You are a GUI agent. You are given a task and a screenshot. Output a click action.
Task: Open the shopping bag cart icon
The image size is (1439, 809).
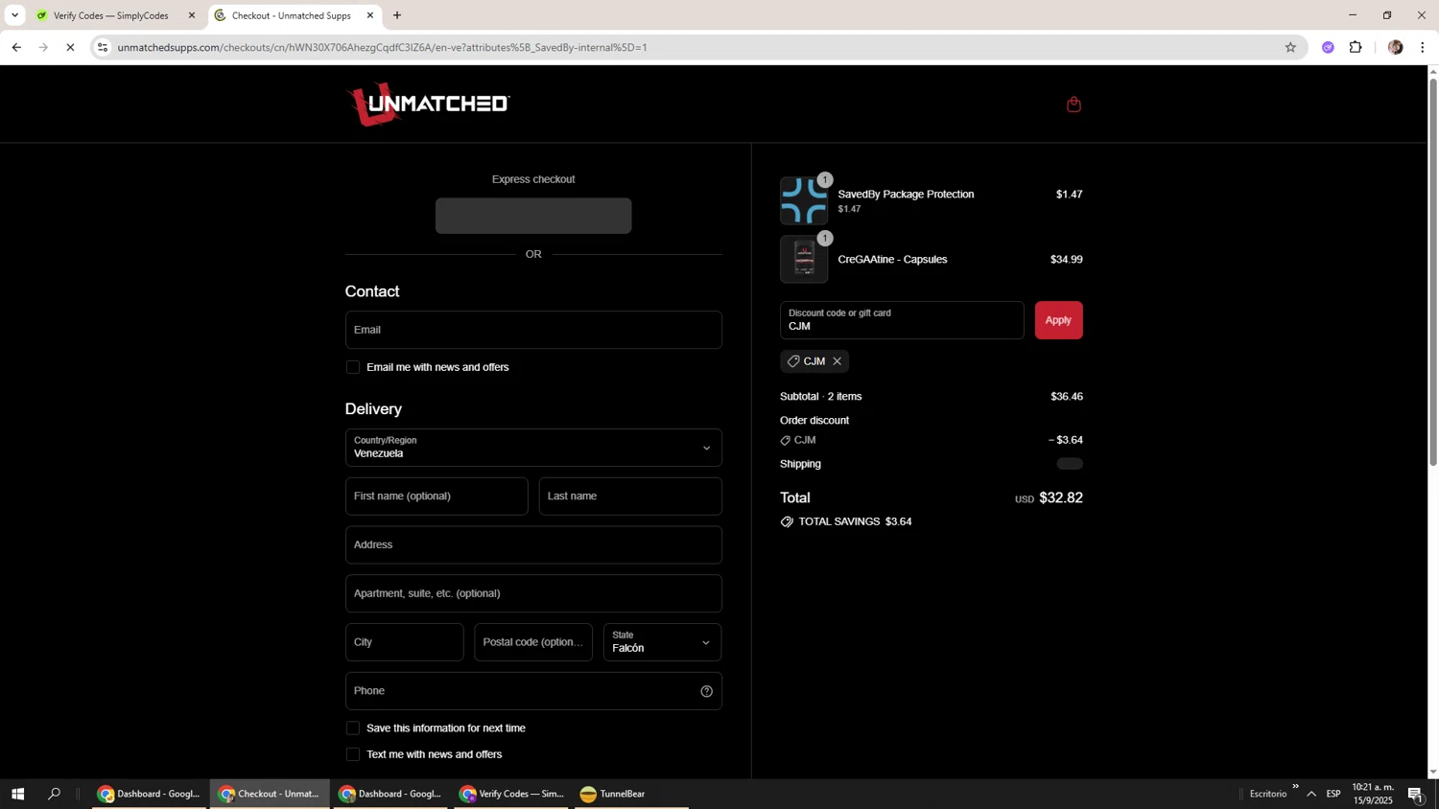tap(1073, 104)
